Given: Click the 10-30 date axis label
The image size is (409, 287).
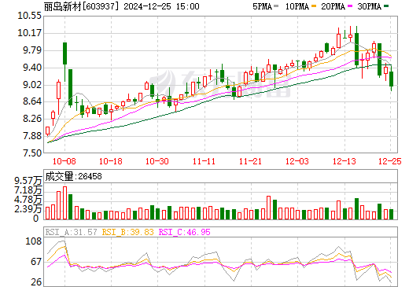Looking at the screenshot, I should (157, 161).
